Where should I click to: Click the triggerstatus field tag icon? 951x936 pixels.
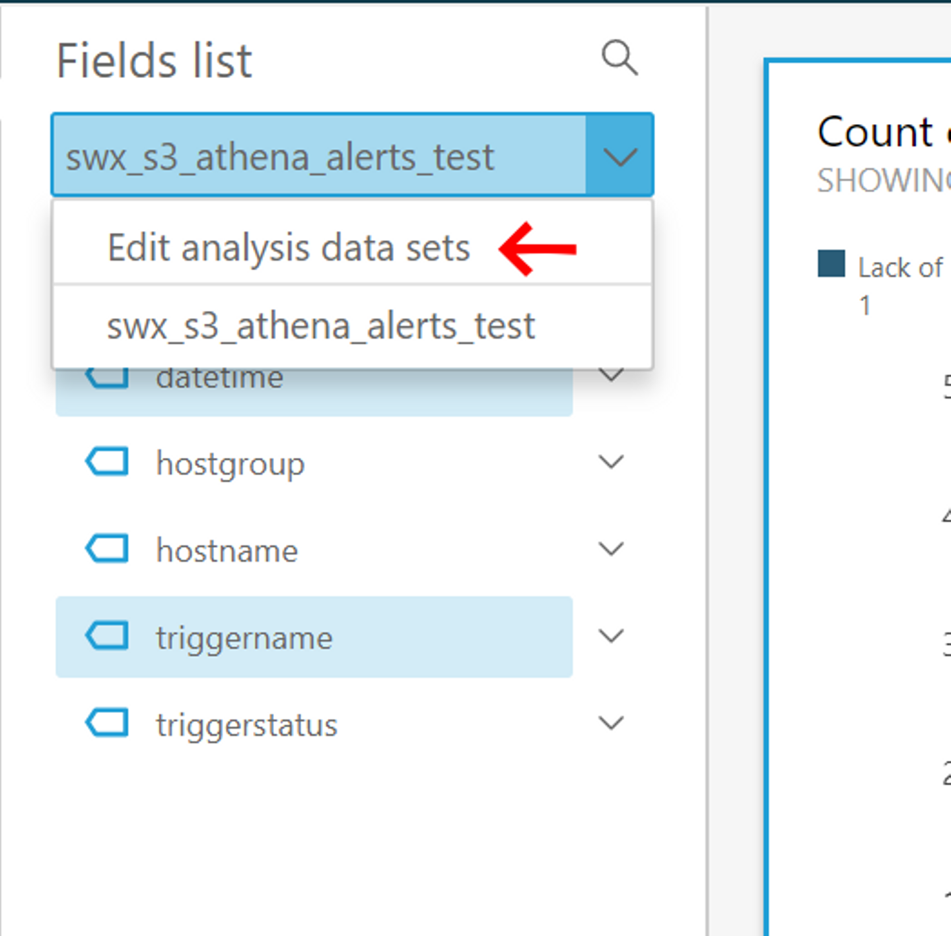coord(107,723)
